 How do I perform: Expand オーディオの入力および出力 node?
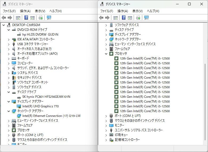pos(9,49)
